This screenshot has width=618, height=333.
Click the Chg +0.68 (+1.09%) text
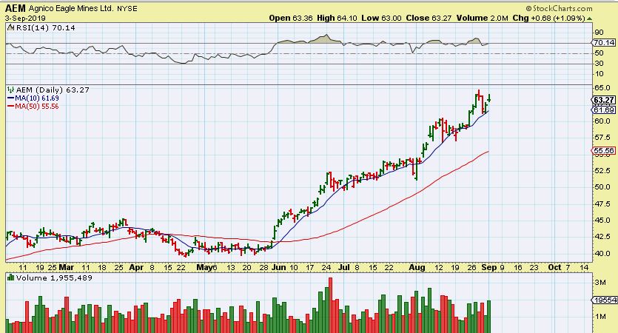[x=548, y=18]
